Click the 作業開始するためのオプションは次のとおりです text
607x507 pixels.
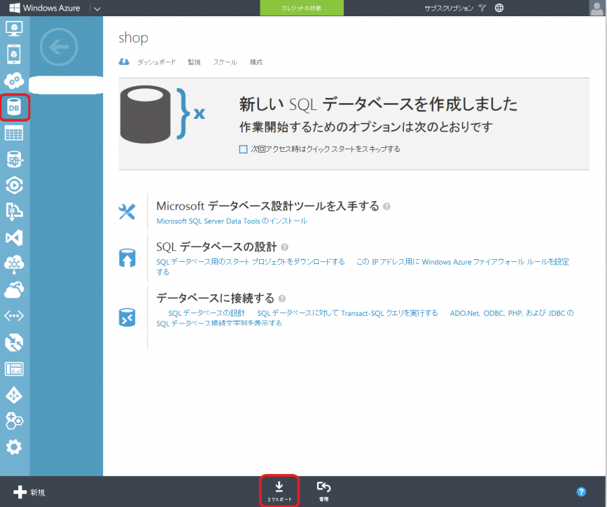click(x=366, y=127)
